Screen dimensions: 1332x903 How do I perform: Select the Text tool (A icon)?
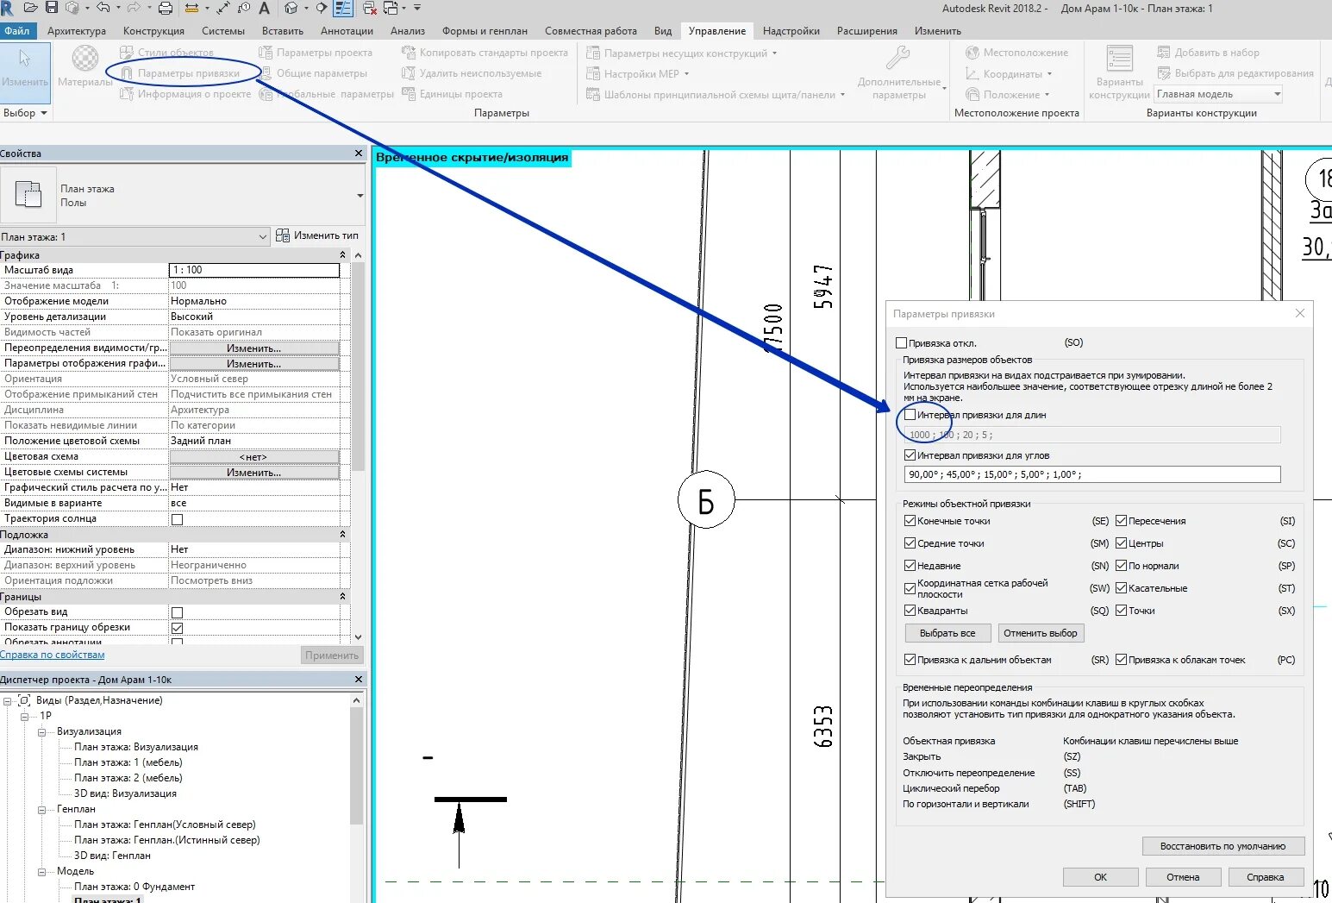coord(264,8)
